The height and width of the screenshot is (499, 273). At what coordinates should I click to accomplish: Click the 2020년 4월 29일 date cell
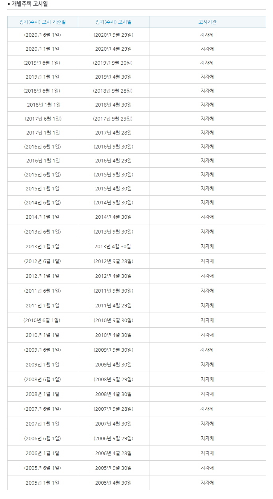(x=114, y=49)
